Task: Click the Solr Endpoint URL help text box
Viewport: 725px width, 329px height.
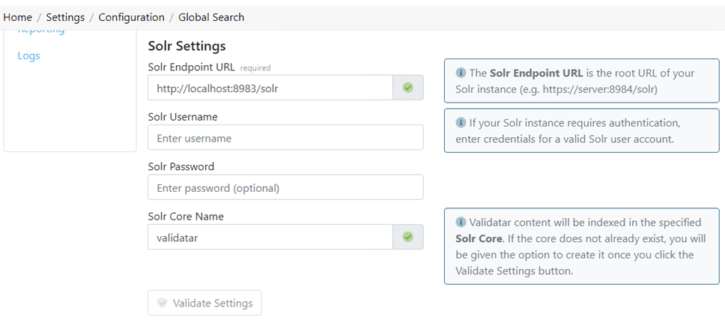Action: [x=582, y=80]
